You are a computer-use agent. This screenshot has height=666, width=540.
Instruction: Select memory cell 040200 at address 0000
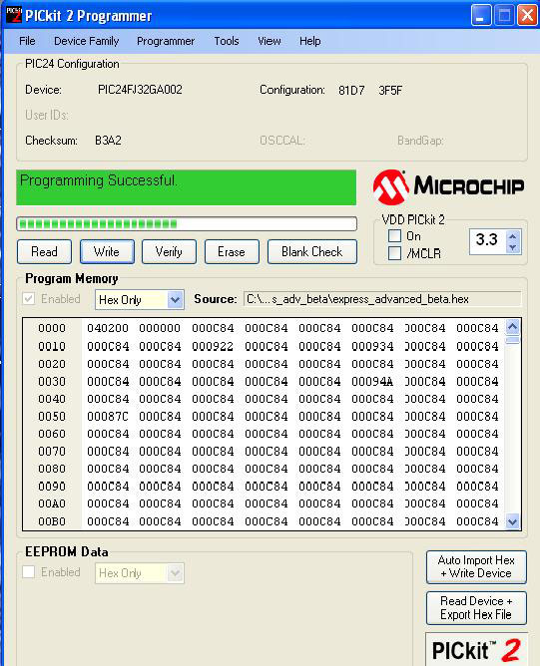click(x=108, y=328)
